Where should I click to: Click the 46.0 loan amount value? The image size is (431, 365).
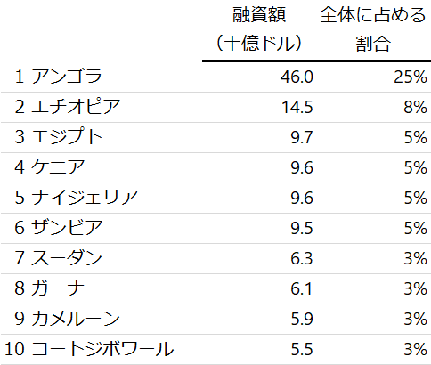(297, 77)
